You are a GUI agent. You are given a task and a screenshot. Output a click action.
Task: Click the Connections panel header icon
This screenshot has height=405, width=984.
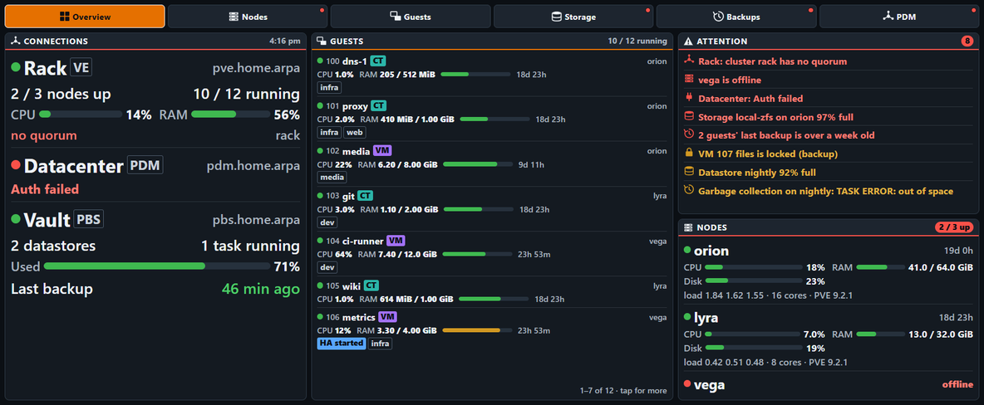16,41
